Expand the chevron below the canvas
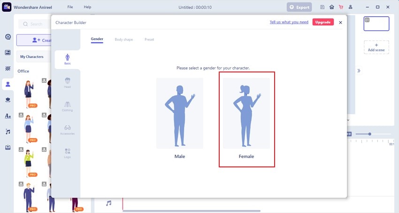Screen dimensions: 399x213 tap(348, 120)
